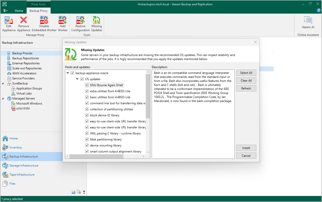Click the Select All button

(x=246, y=73)
